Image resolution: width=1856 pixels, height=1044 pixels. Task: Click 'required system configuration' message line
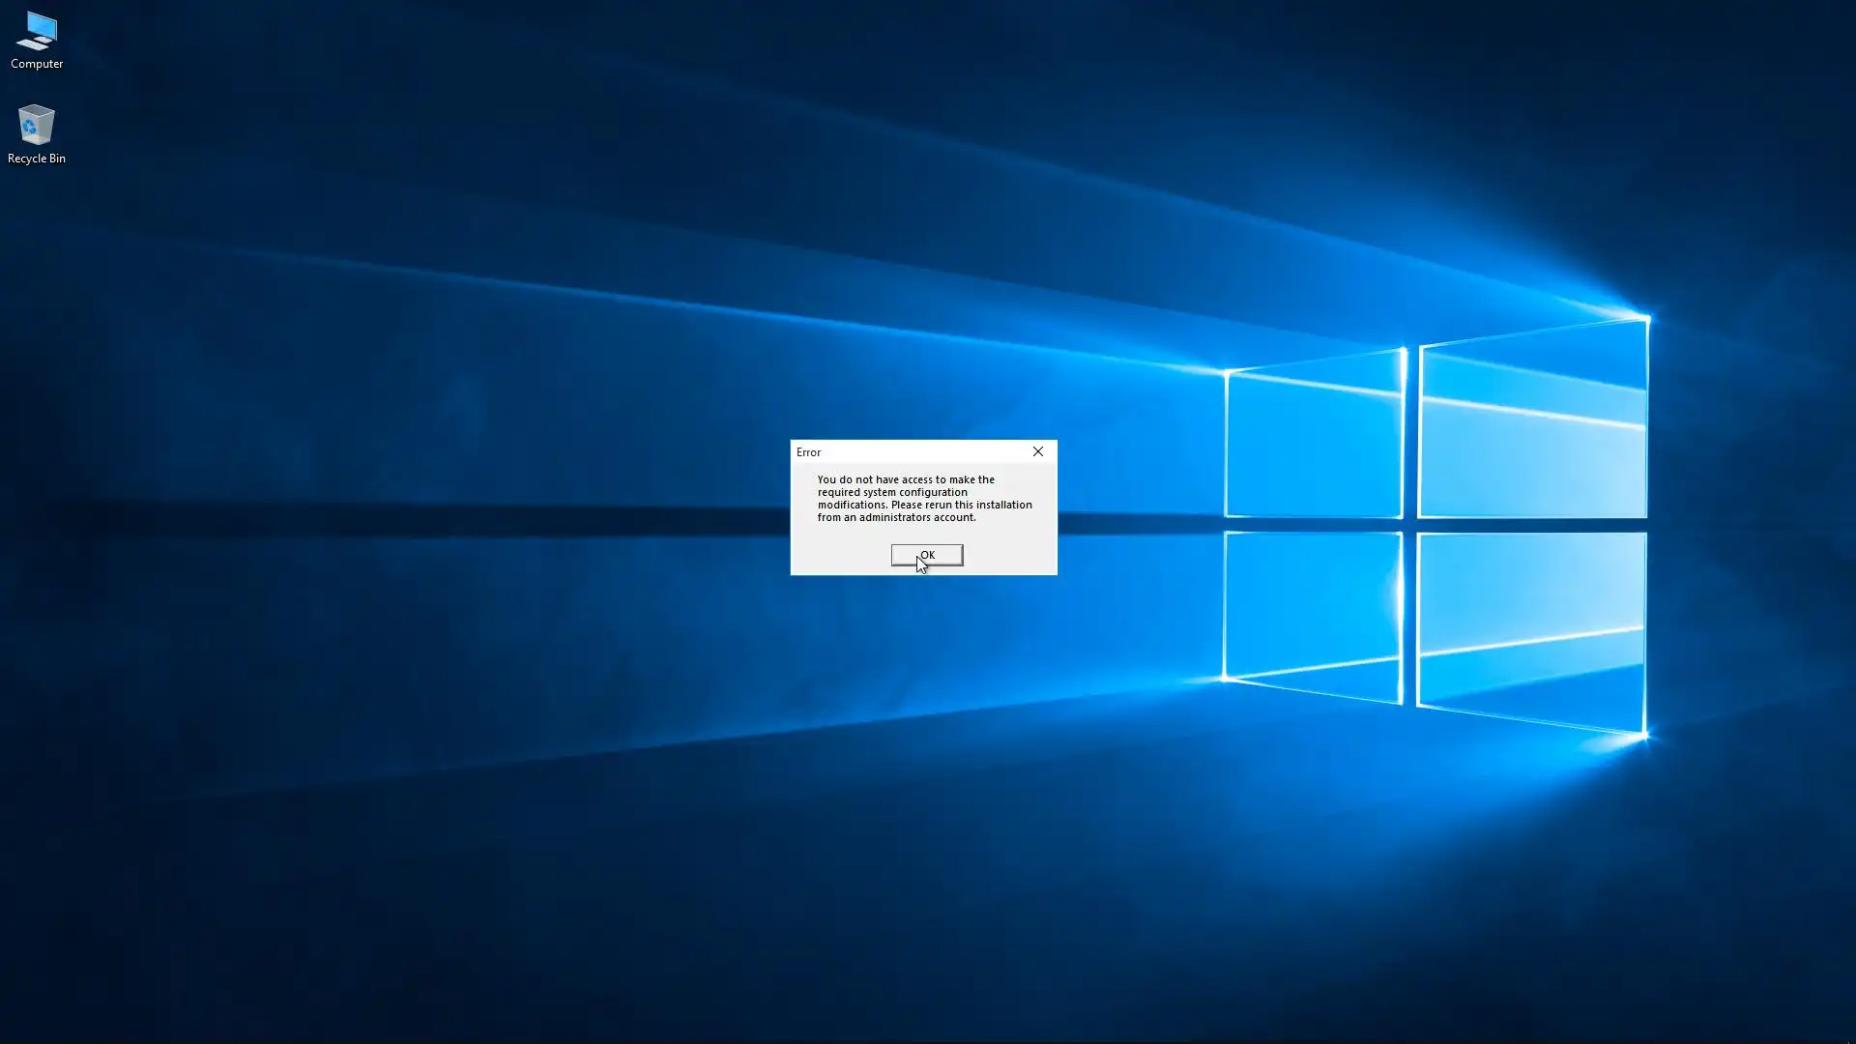click(x=891, y=492)
